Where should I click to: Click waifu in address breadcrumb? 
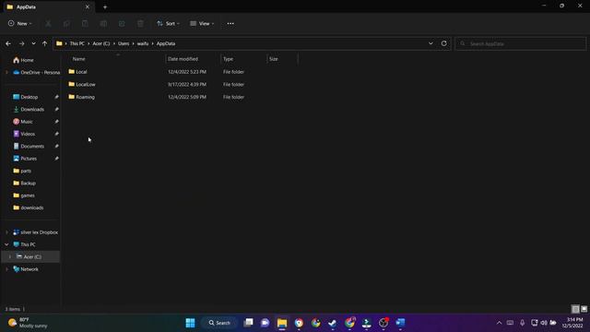(x=143, y=43)
